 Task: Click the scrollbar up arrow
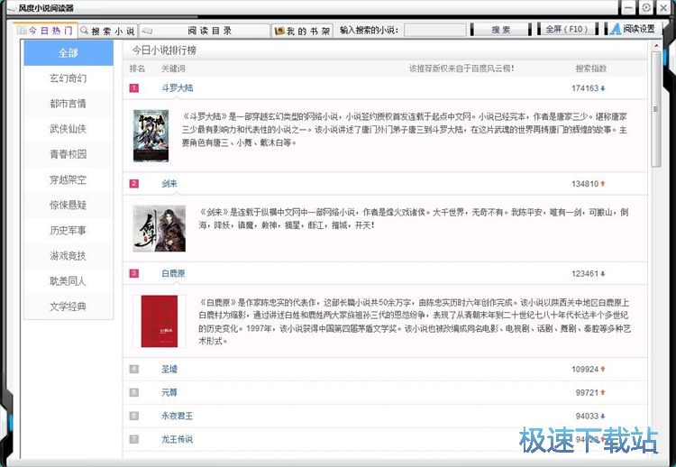656,46
